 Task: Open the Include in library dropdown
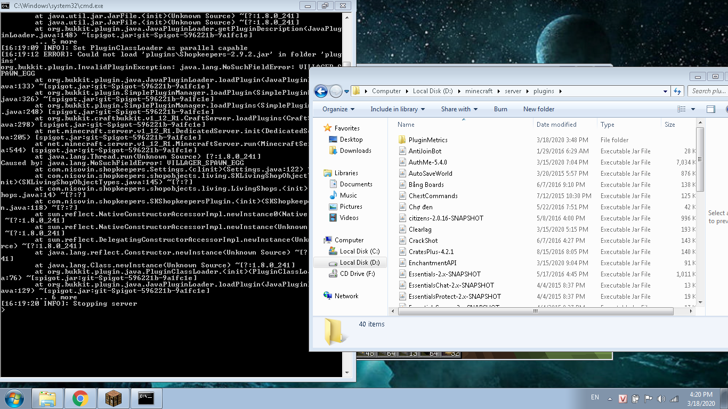398,109
